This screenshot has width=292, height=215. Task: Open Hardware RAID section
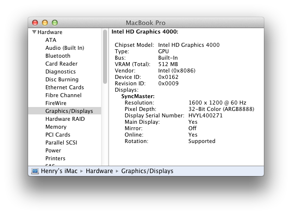pos(65,119)
